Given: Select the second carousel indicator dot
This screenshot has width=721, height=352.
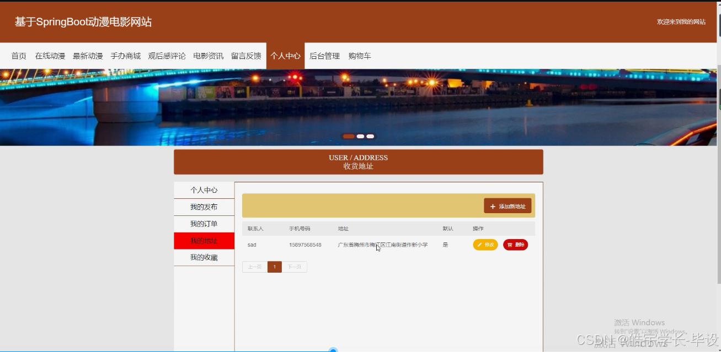Looking at the screenshot, I should (360, 136).
